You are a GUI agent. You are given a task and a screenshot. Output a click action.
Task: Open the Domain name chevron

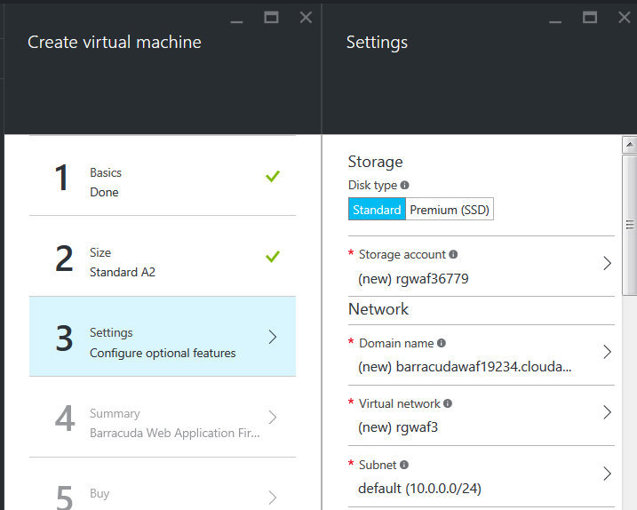coord(607,352)
